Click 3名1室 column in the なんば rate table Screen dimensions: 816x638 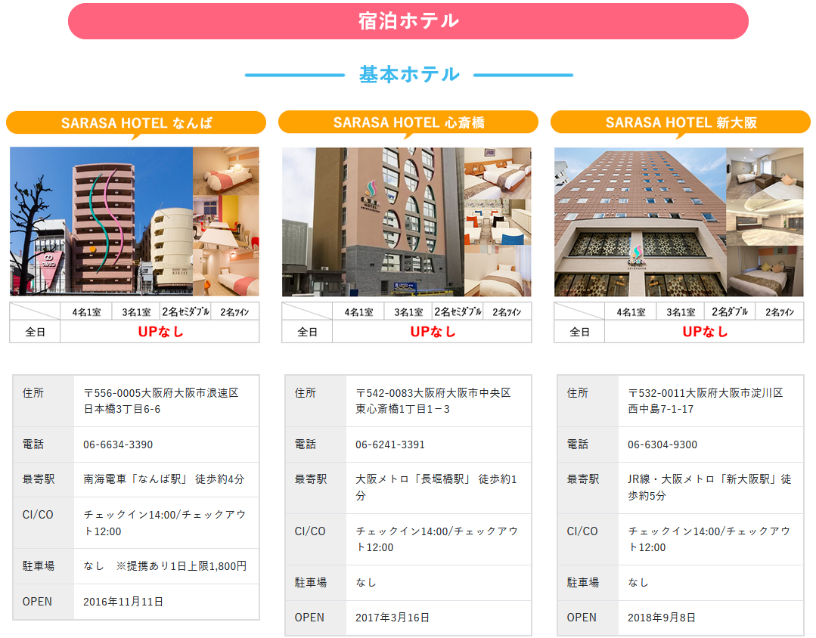click(x=136, y=311)
